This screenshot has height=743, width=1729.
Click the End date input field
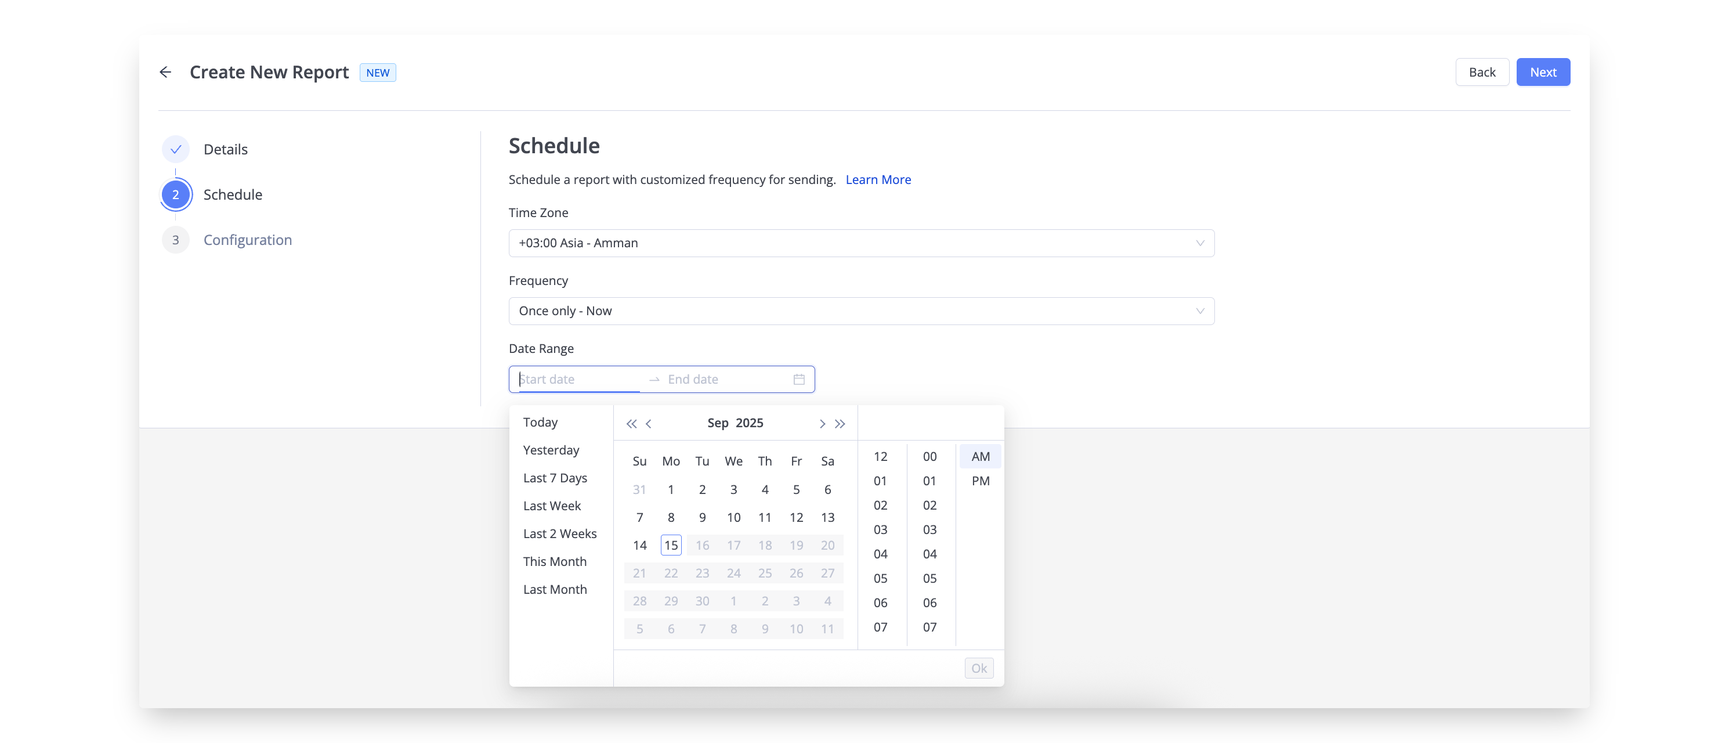[x=725, y=380]
